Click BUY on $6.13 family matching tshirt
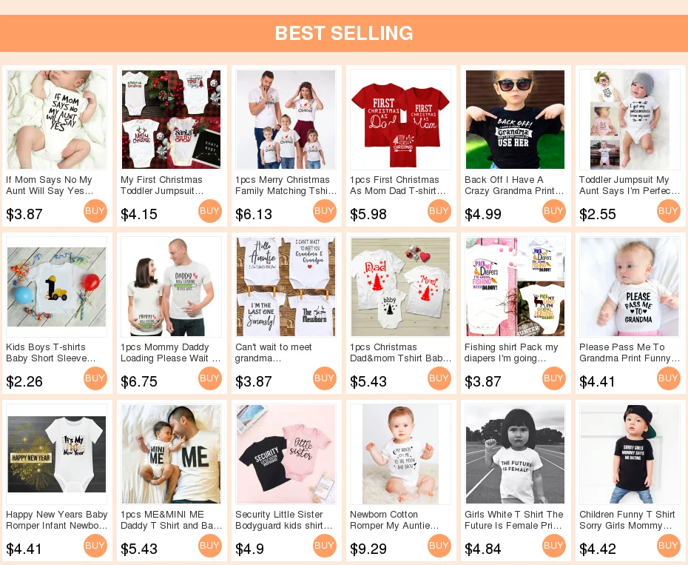This screenshot has width=688, height=565. coord(325,211)
